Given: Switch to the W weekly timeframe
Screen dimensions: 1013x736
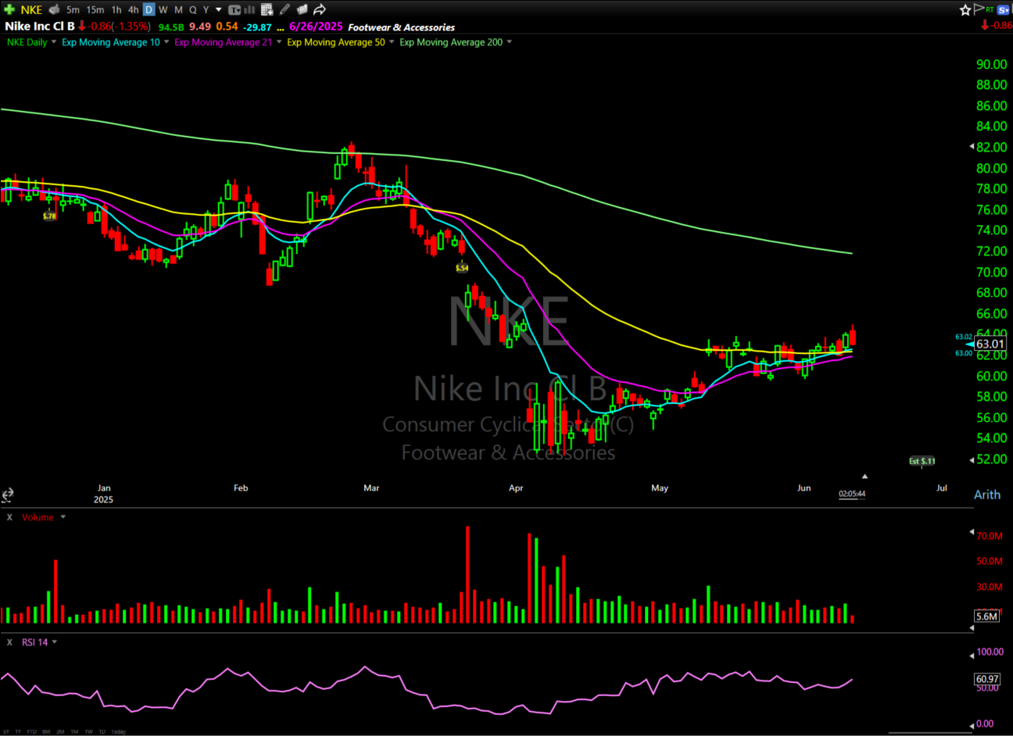Looking at the screenshot, I should [163, 9].
